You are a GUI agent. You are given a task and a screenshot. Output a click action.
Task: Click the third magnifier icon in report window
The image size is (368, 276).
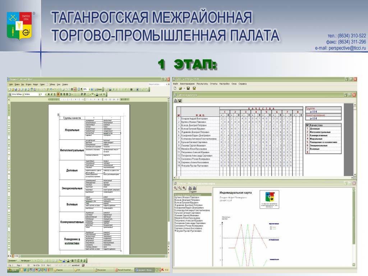184,188
